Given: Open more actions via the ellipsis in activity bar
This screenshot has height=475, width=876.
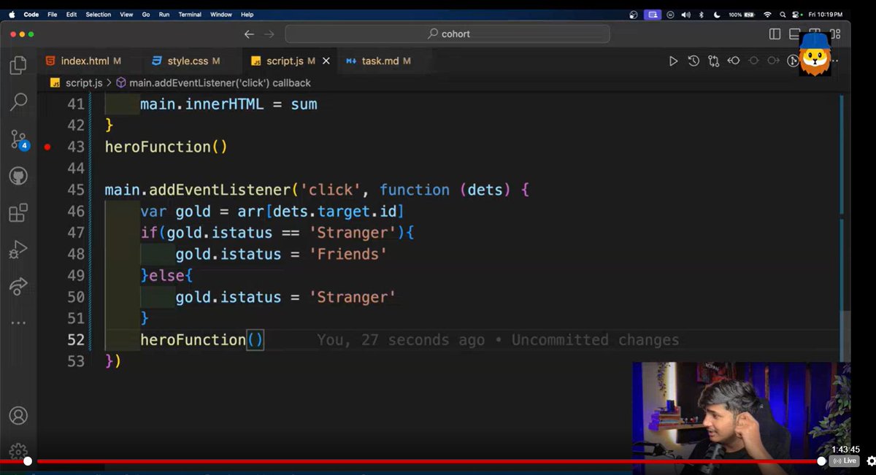Looking at the screenshot, I should click(x=18, y=322).
